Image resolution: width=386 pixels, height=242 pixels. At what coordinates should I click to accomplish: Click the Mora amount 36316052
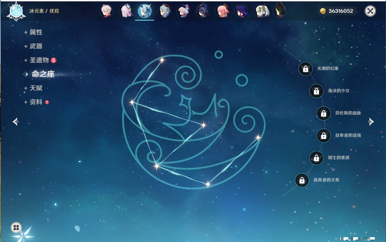pyautogui.click(x=341, y=11)
